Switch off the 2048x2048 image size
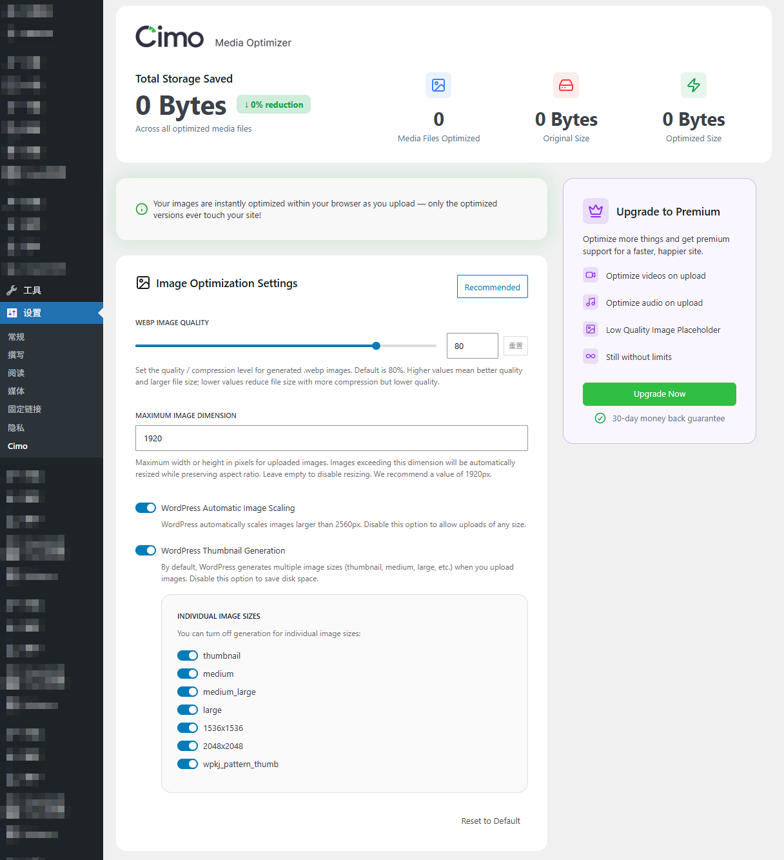The width and height of the screenshot is (784, 860). 188,746
